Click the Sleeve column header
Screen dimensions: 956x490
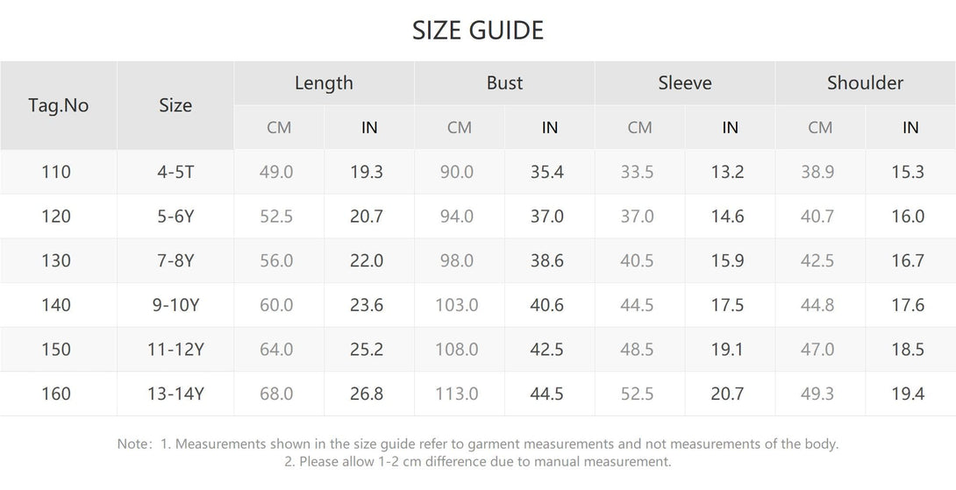coord(685,83)
